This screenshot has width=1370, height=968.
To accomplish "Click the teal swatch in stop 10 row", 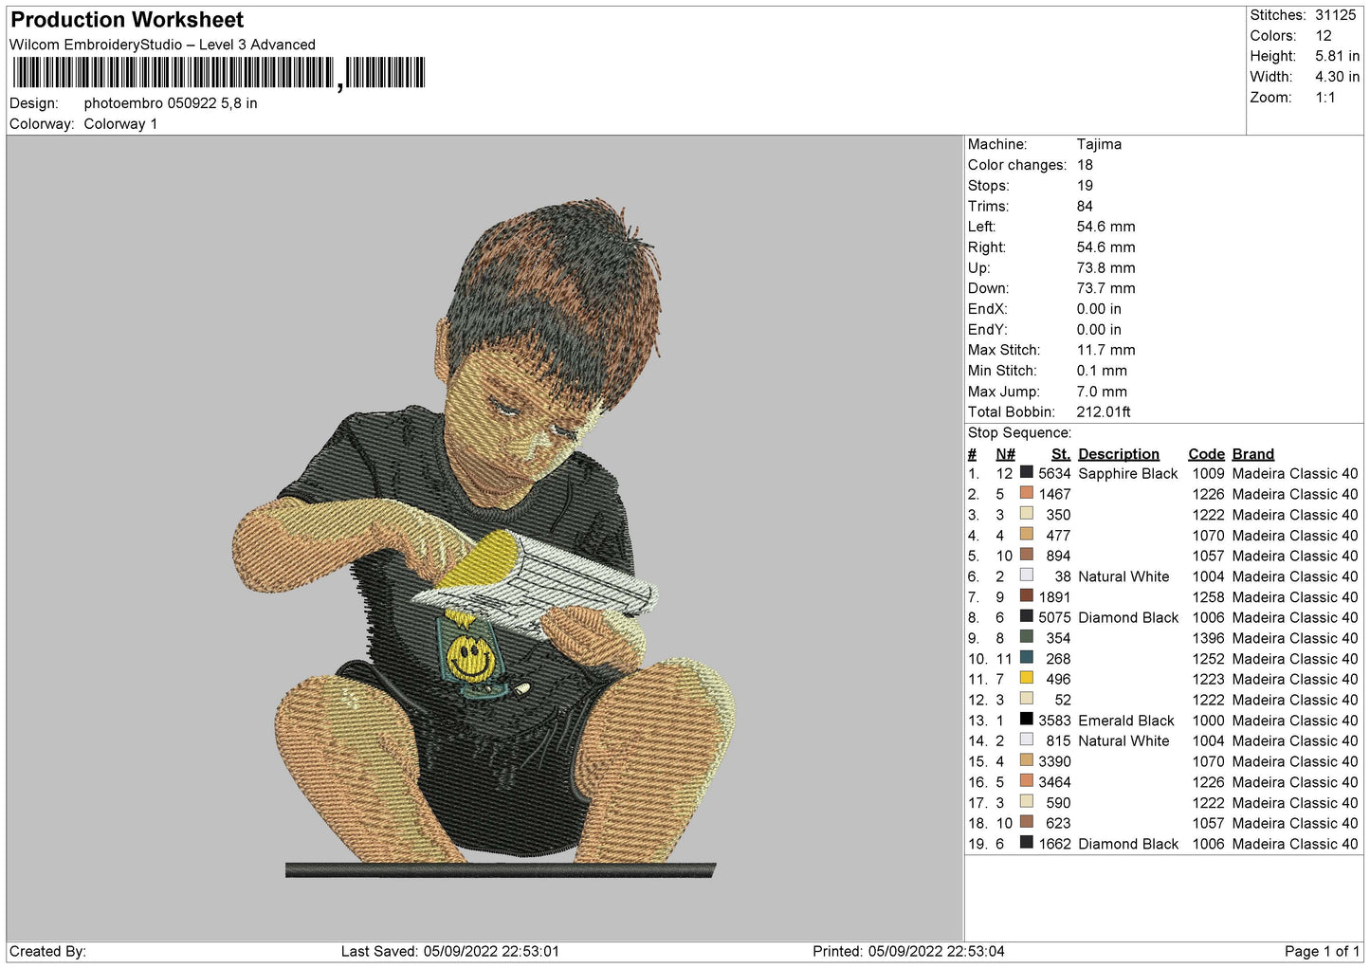I will coord(1026,657).
